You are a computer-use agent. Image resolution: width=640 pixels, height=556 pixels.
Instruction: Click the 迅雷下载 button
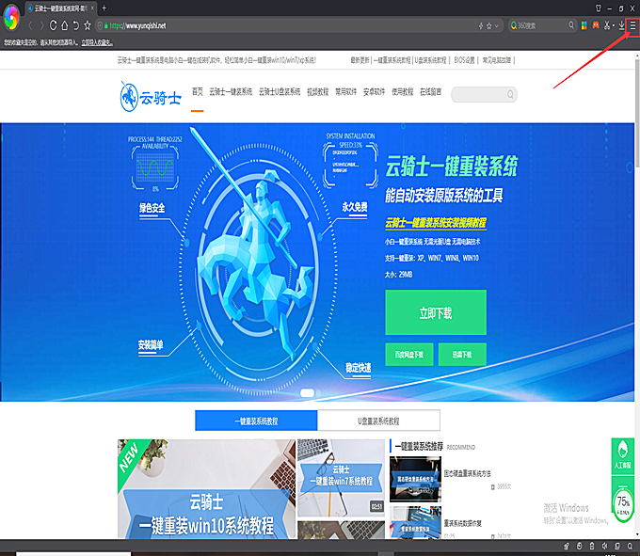(462, 354)
